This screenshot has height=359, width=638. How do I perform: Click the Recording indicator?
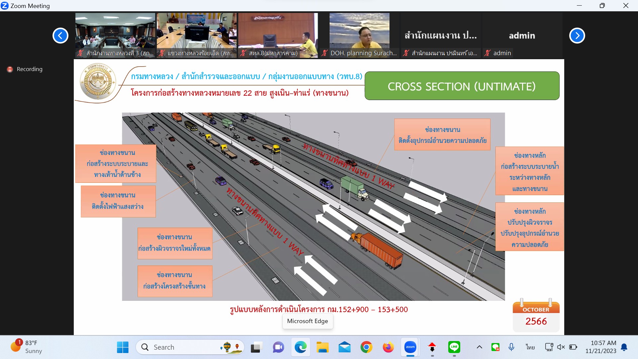(25, 69)
